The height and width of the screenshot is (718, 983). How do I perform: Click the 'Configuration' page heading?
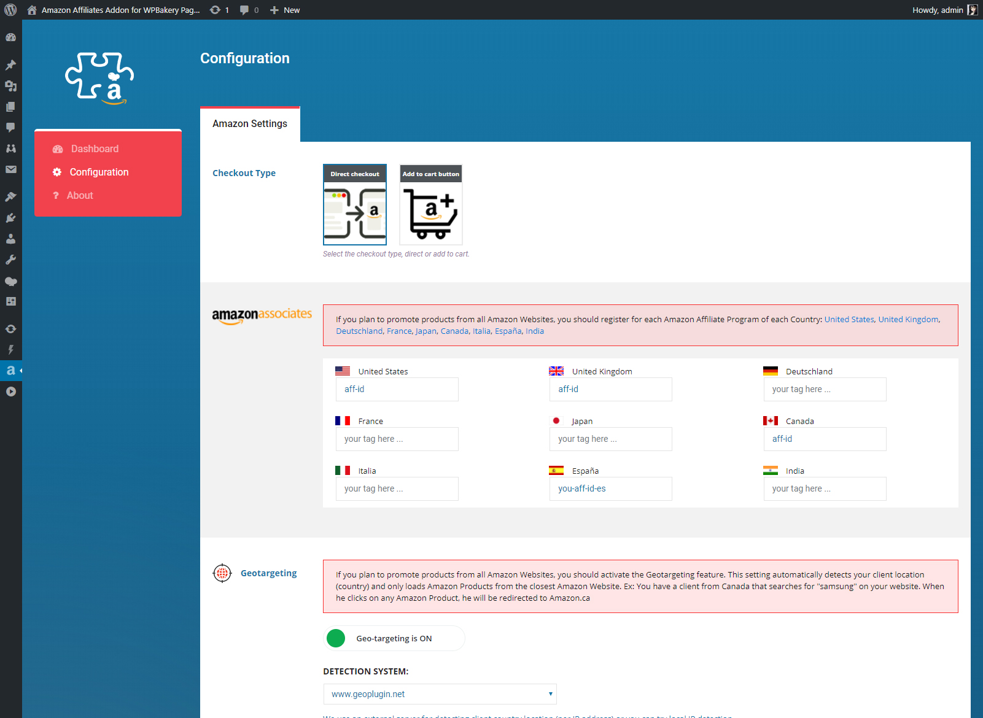pyautogui.click(x=245, y=58)
